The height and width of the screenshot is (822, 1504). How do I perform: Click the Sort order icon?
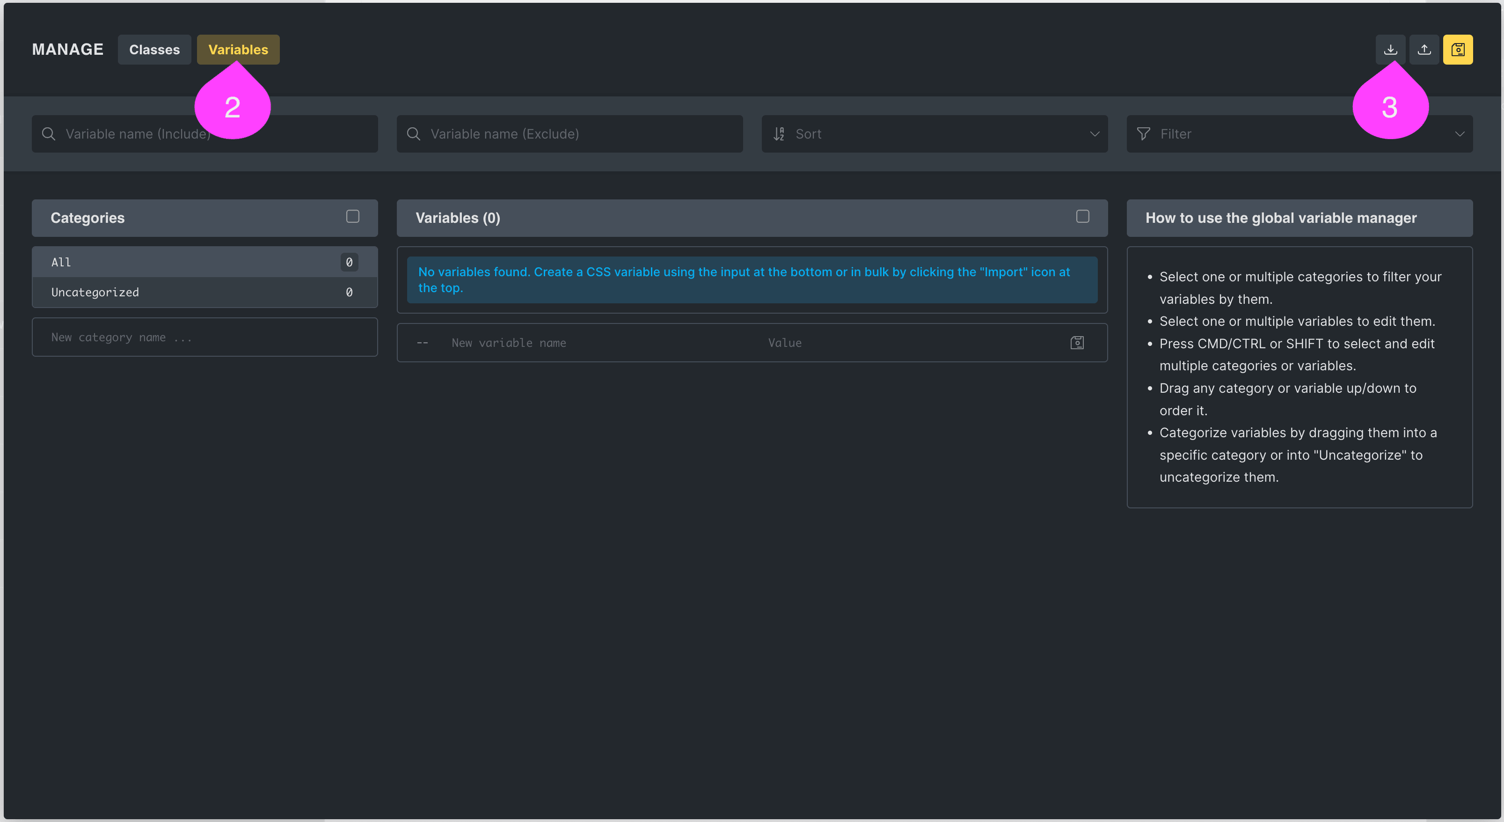coord(779,134)
